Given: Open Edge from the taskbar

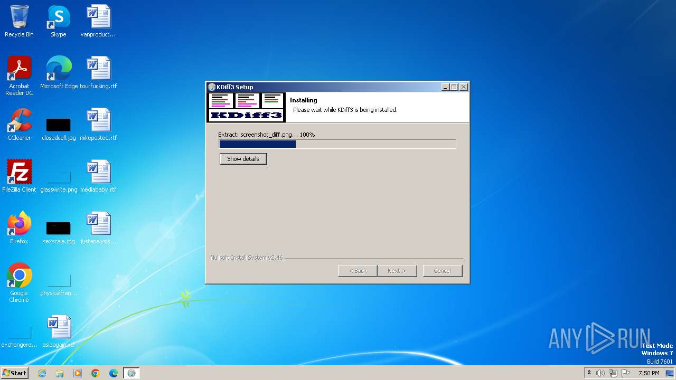Looking at the screenshot, I should [114, 373].
